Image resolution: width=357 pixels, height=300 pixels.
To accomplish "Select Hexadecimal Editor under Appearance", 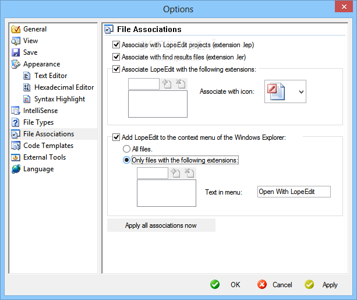I will tap(64, 87).
